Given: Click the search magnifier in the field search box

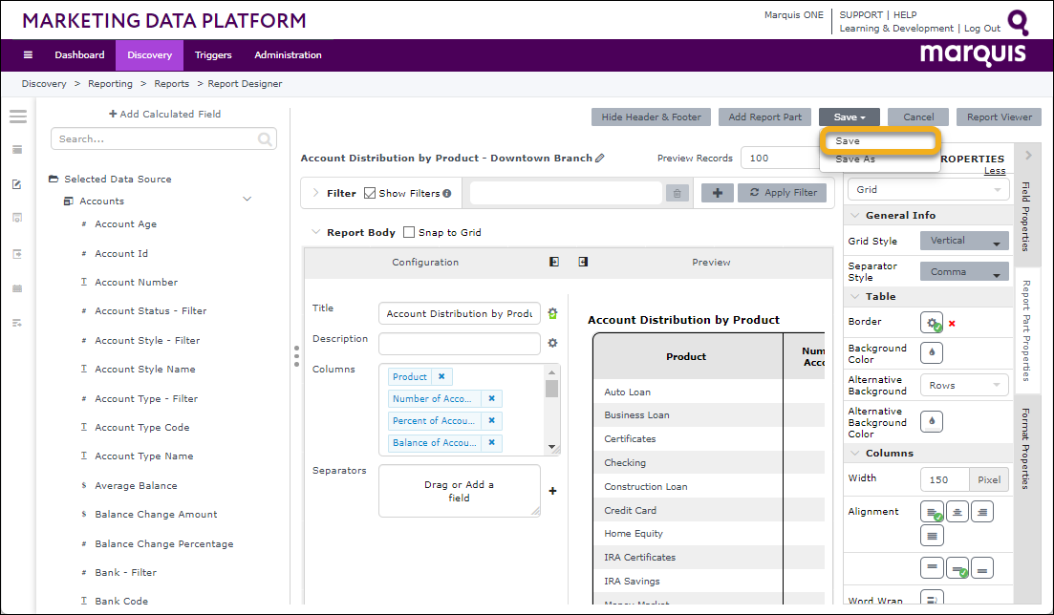Looking at the screenshot, I should point(265,139).
